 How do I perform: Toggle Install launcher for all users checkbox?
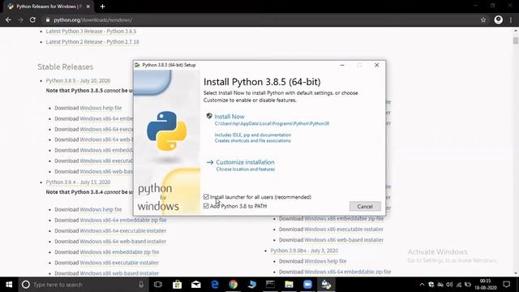click(x=206, y=197)
